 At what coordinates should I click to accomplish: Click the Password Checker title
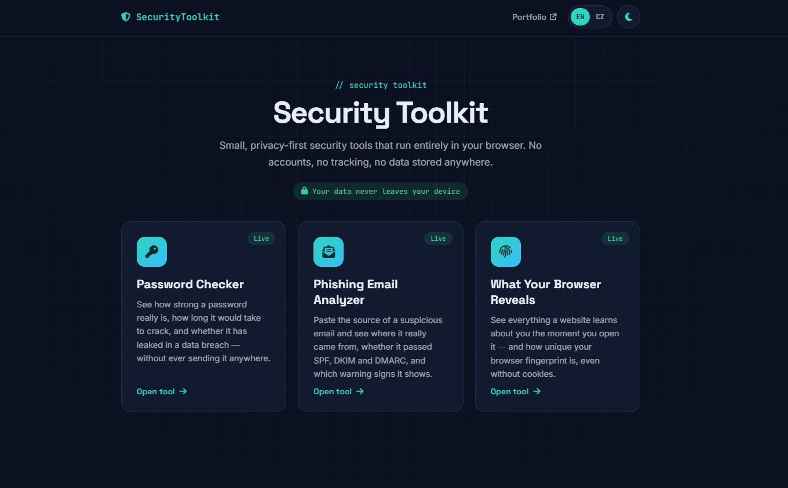tap(190, 284)
